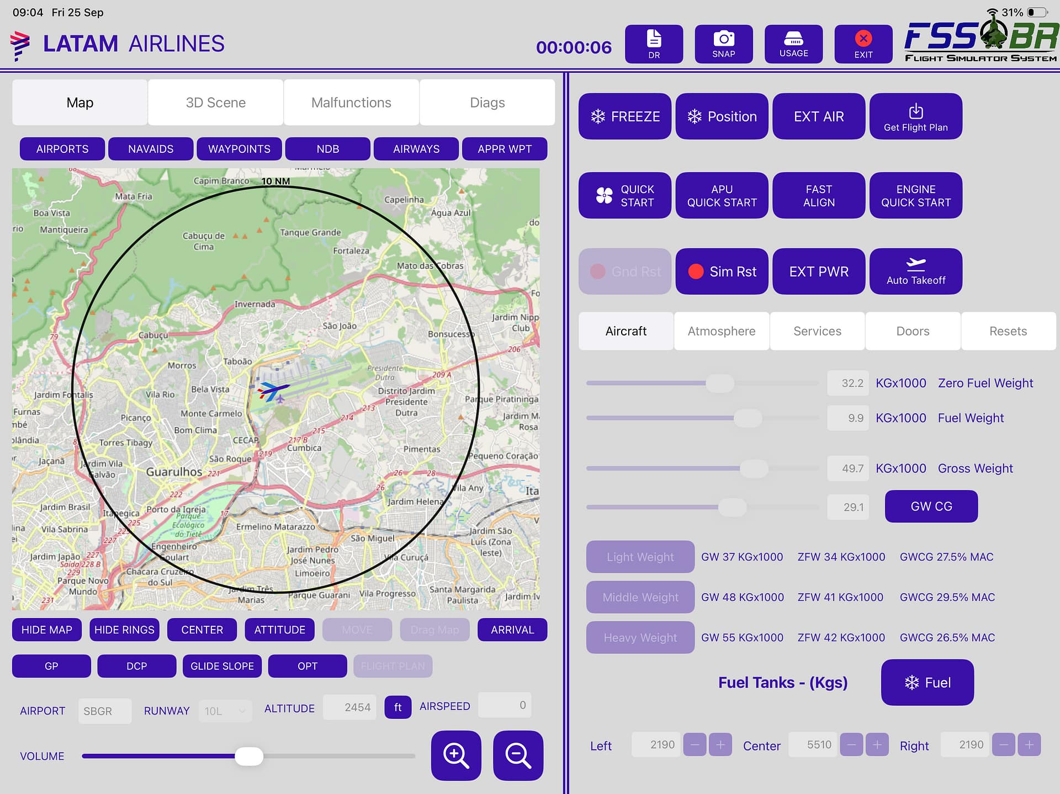Toggle the Fuel freeze button
Viewport: 1060px width, 794px height.
point(927,683)
